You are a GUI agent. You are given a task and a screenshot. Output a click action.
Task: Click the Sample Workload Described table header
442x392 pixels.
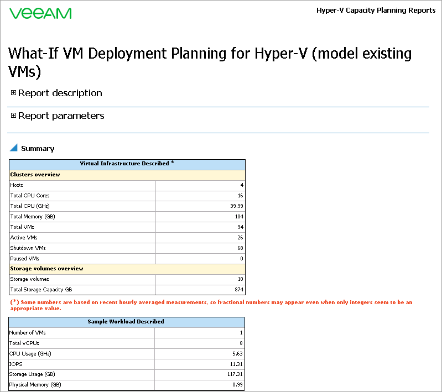coord(127,322)
